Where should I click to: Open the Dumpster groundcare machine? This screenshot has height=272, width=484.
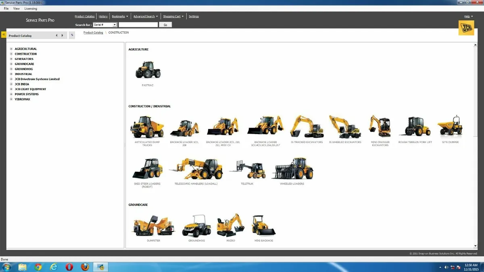pos(153,226)
